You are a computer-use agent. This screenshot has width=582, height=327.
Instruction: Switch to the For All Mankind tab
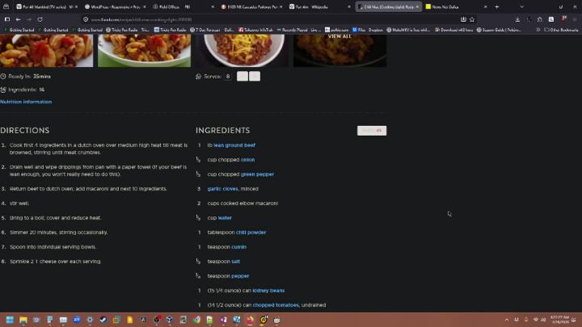tap(46, 6)
